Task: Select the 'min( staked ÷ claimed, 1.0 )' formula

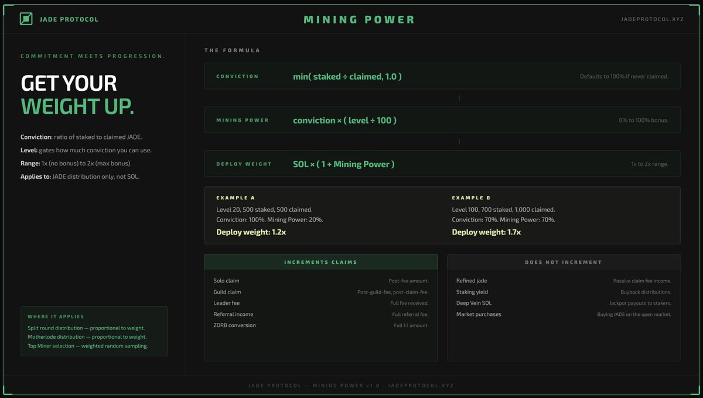Action: pyautogui.click(x=347, y=76)
